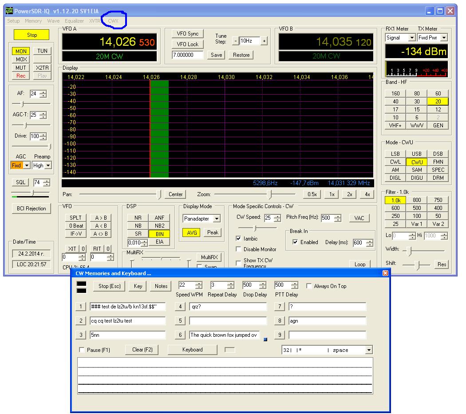Open the Preamp High dropdown
The height and width of the screenshot is (414, 466).
pyautogui.click(x=48, y=165)
